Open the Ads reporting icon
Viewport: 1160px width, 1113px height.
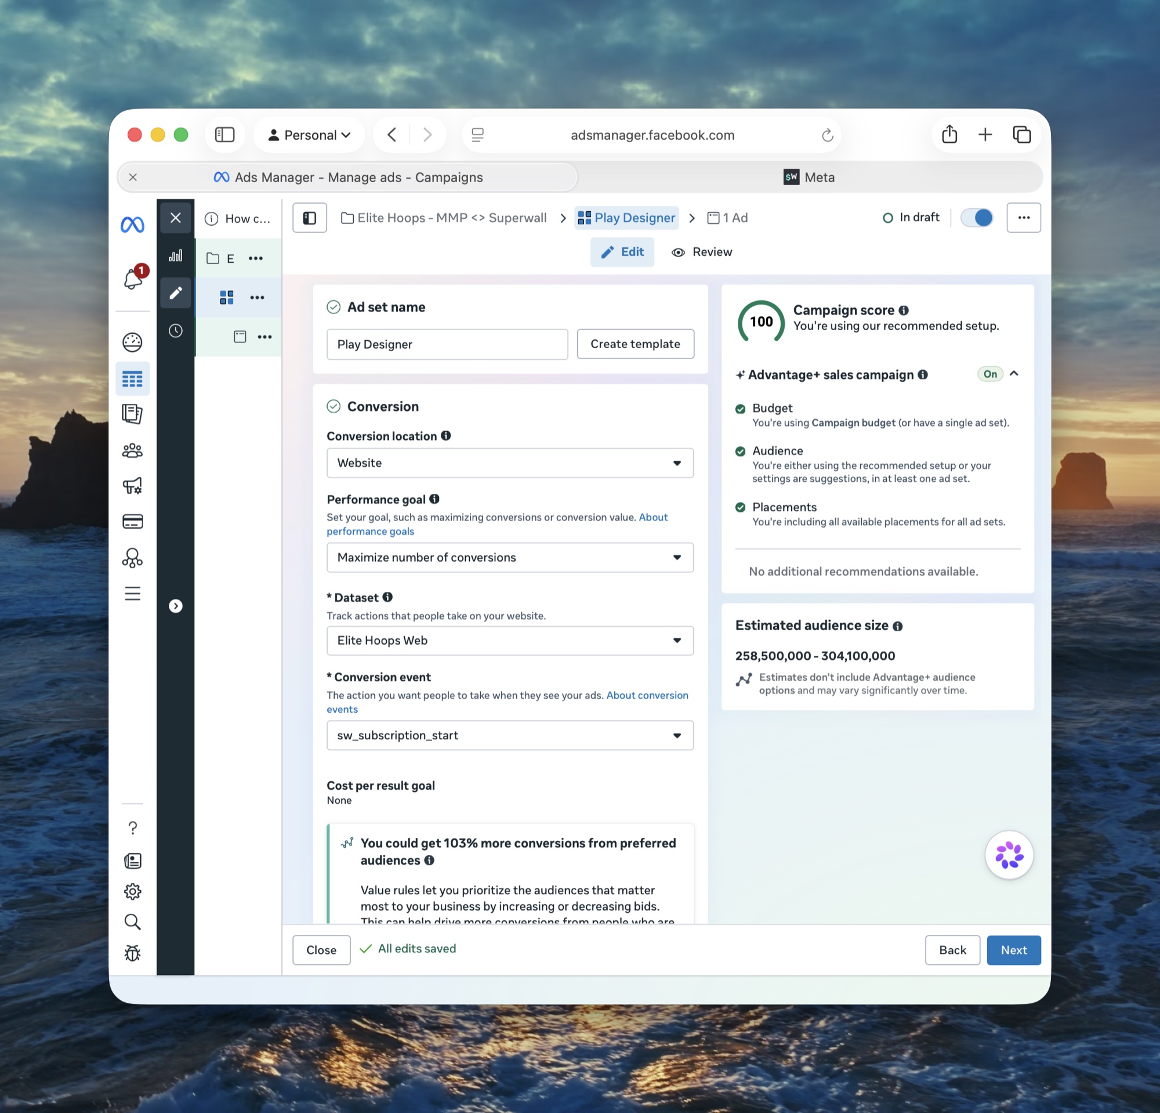tap(132, 414)
